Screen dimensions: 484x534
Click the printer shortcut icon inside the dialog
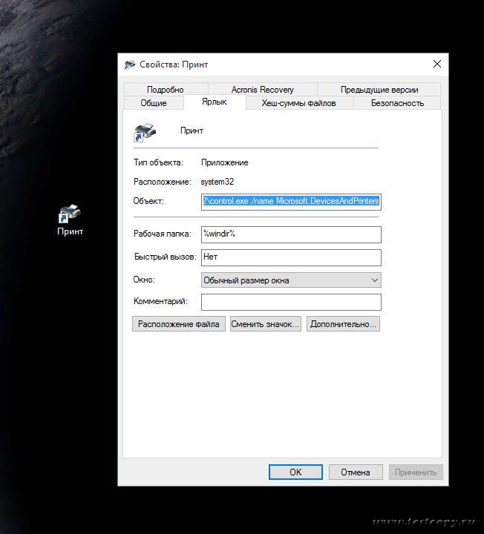coord(145,131)
